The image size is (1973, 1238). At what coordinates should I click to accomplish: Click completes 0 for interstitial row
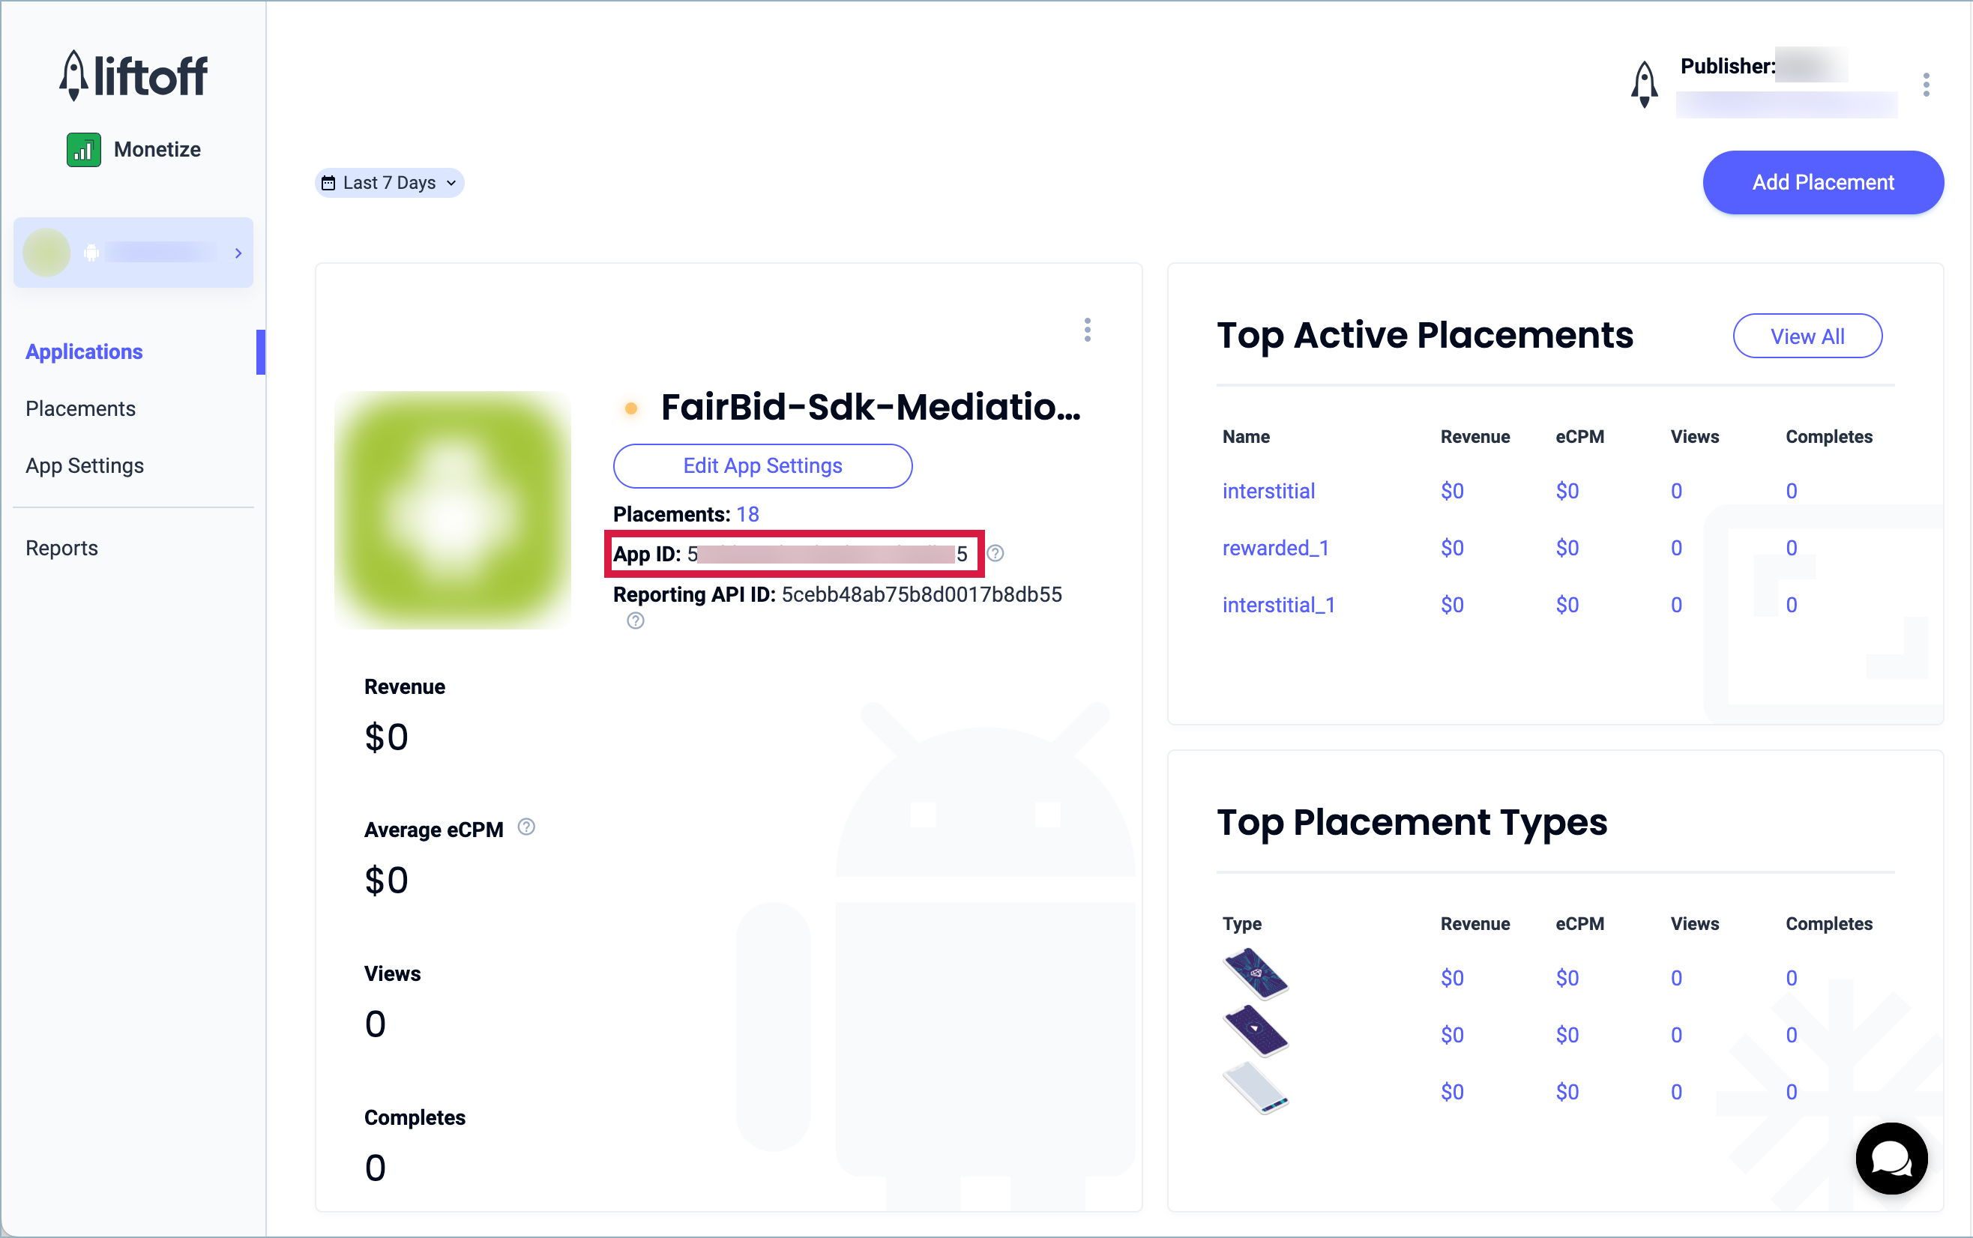point(1791,492)
